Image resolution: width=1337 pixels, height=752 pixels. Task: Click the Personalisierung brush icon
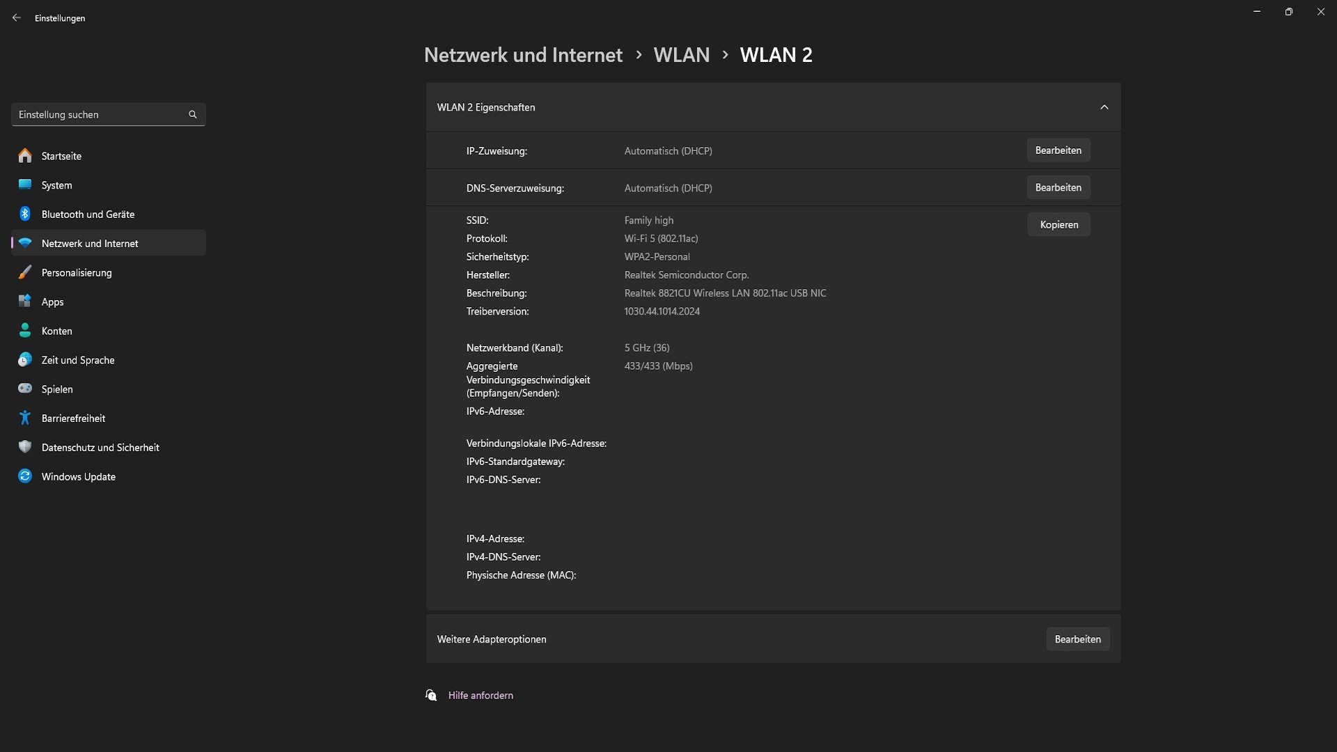25,272
